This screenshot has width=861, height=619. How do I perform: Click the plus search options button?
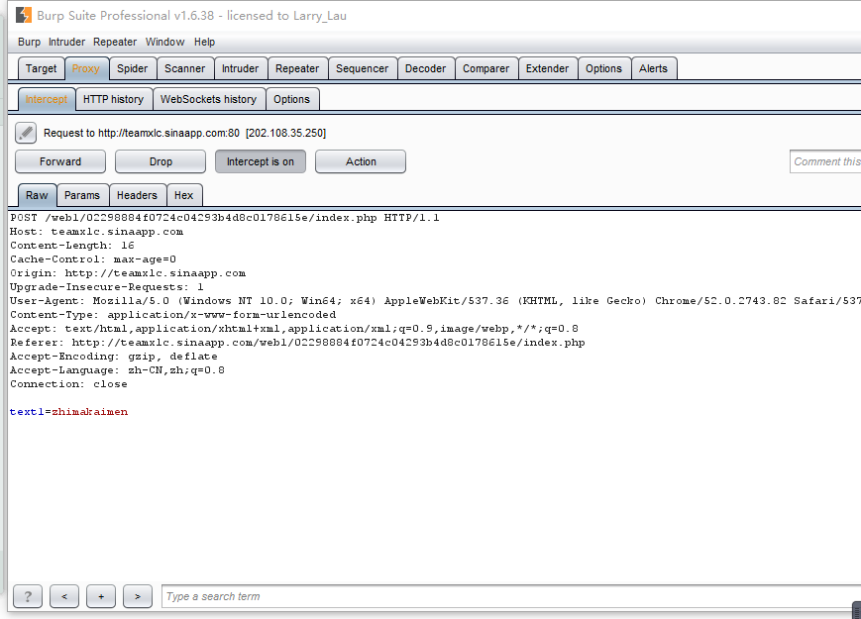click(x=101, y=596)
